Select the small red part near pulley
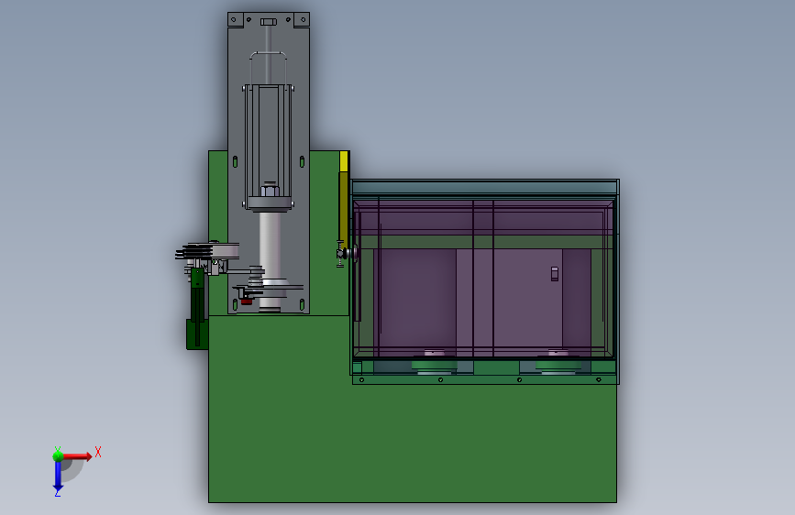This screenshot has width=795, height=515. (x=247, y=301)
